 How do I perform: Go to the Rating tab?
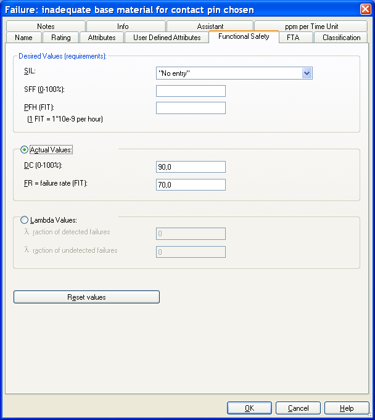61,38
